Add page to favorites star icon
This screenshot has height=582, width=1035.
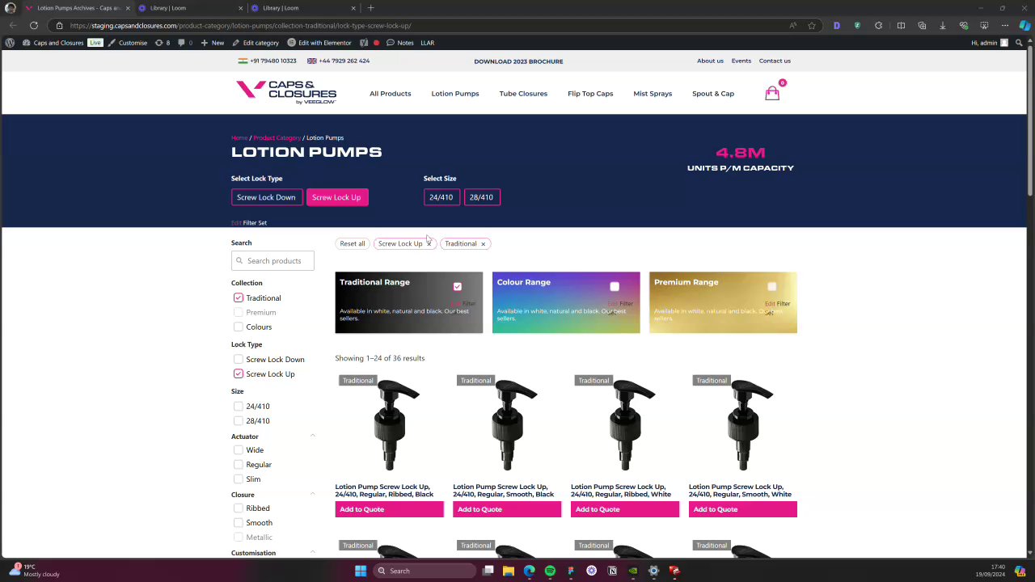click(x=812, y=25)
